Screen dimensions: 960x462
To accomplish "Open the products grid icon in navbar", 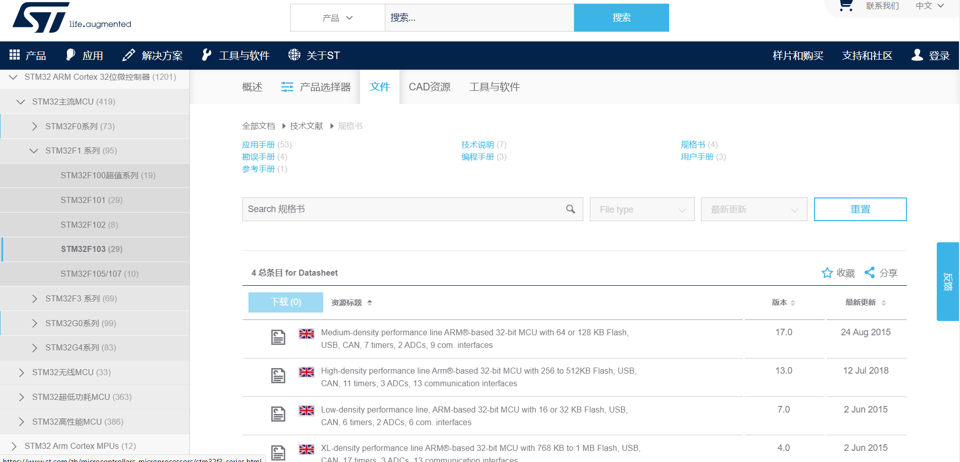I will coord(15,55).
